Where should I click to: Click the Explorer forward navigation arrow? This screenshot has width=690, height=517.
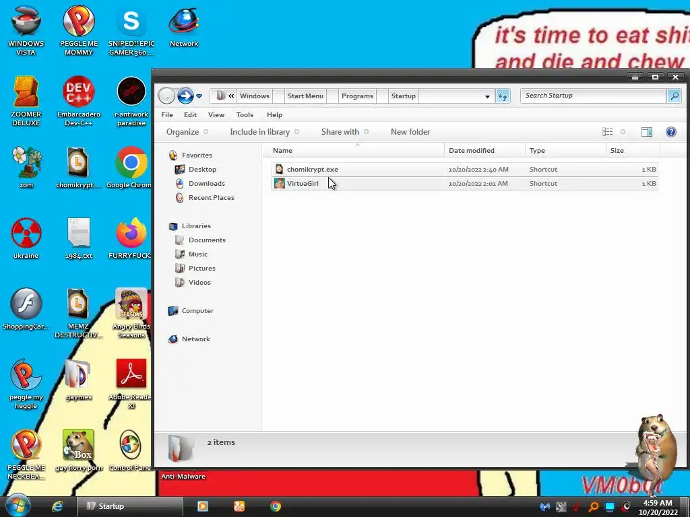tap(185, 96)
